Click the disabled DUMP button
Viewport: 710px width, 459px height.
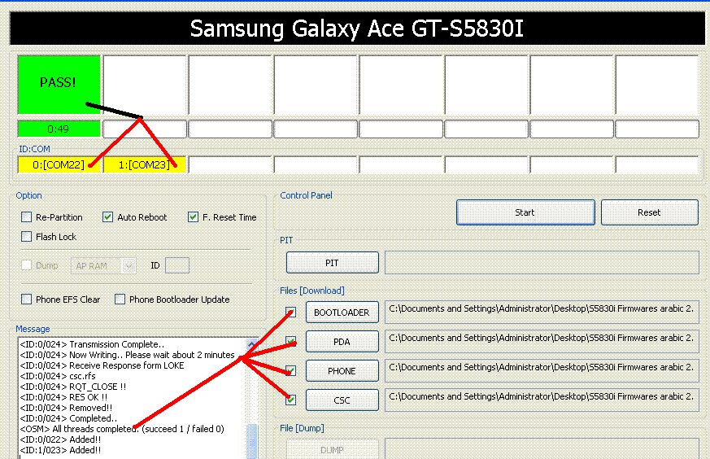pyautogui.click(x=333, y=449)
